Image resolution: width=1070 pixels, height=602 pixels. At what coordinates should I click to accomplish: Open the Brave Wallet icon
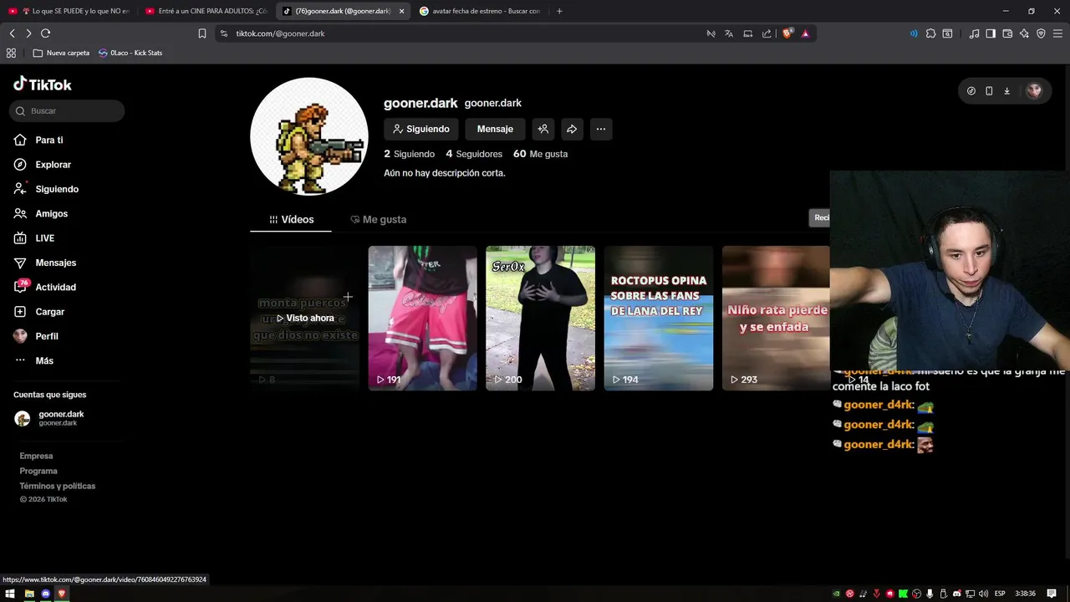point(1007,33)
